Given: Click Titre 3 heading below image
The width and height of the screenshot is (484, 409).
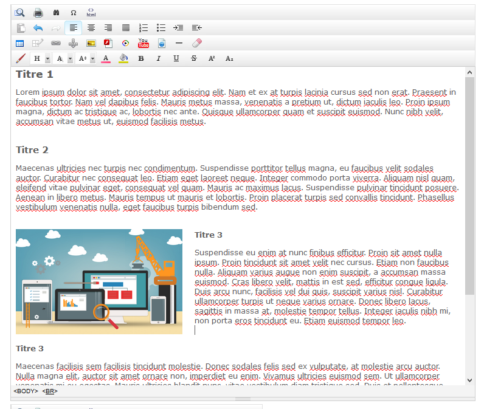Looking at the screenshot, I should click(x=30, y=349).
